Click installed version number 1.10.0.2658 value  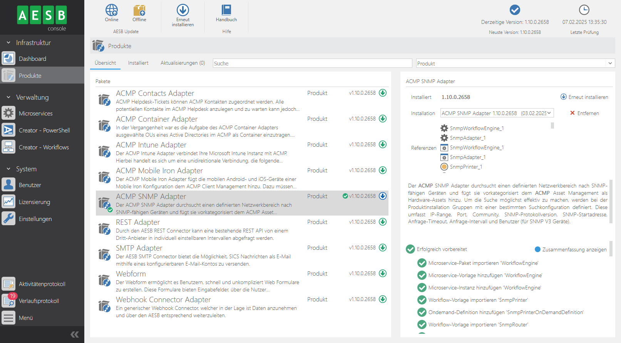456,97
